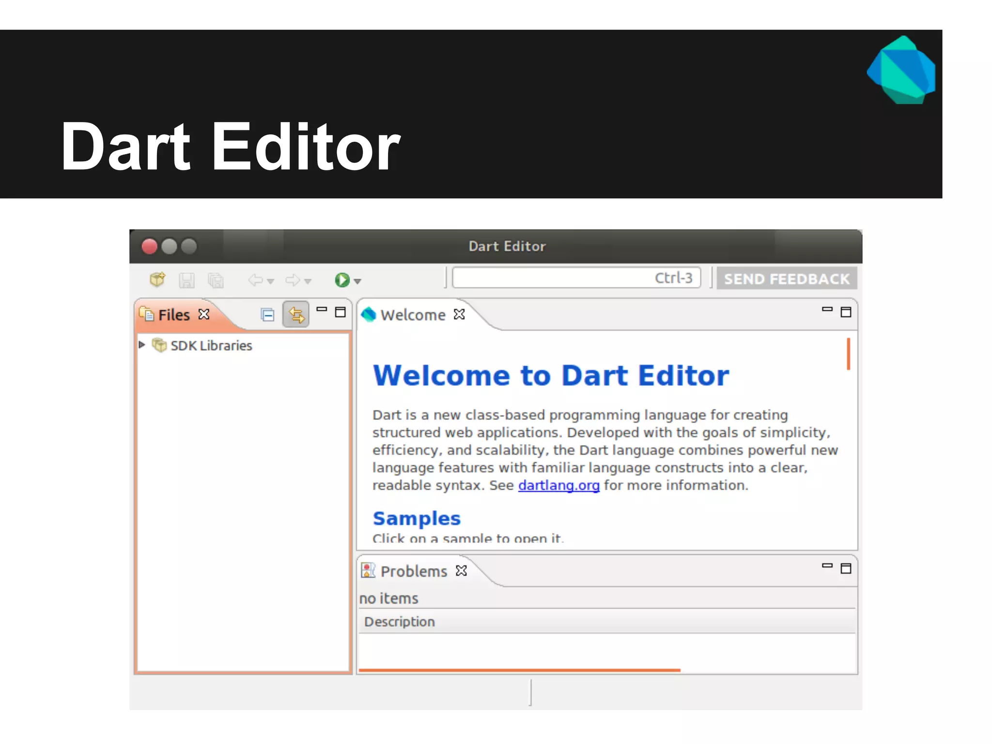Click the Samples heading
Image resolution: width=992 pixels, height=744 pixels.
point(417,518)
